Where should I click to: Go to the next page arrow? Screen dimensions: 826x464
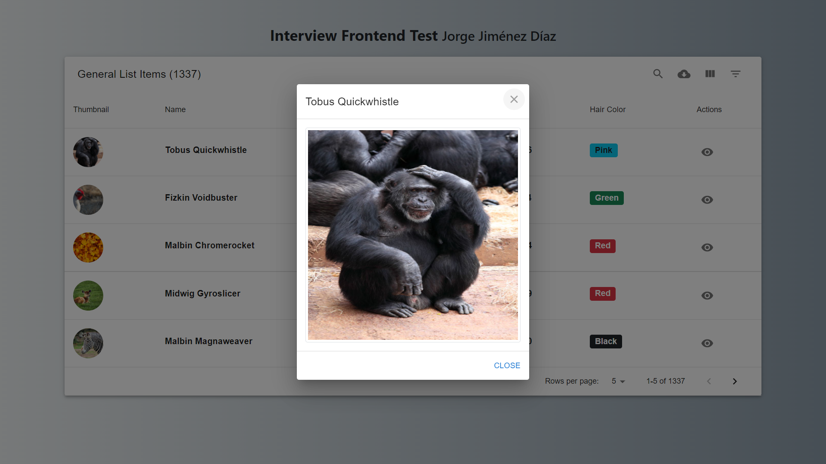735,382
